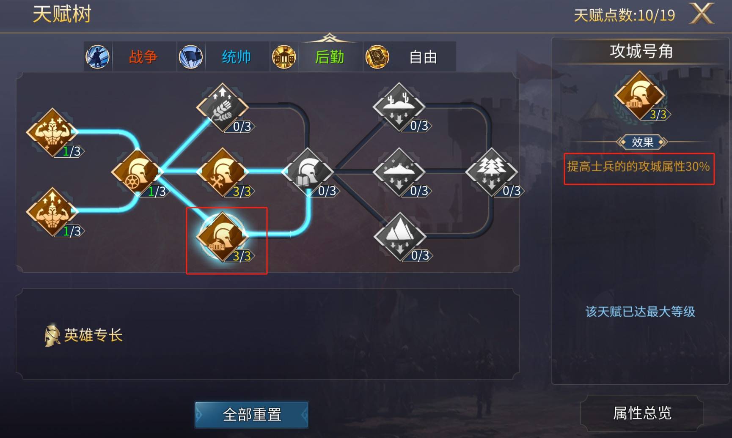Close the talent tree with X

(702, 14)
